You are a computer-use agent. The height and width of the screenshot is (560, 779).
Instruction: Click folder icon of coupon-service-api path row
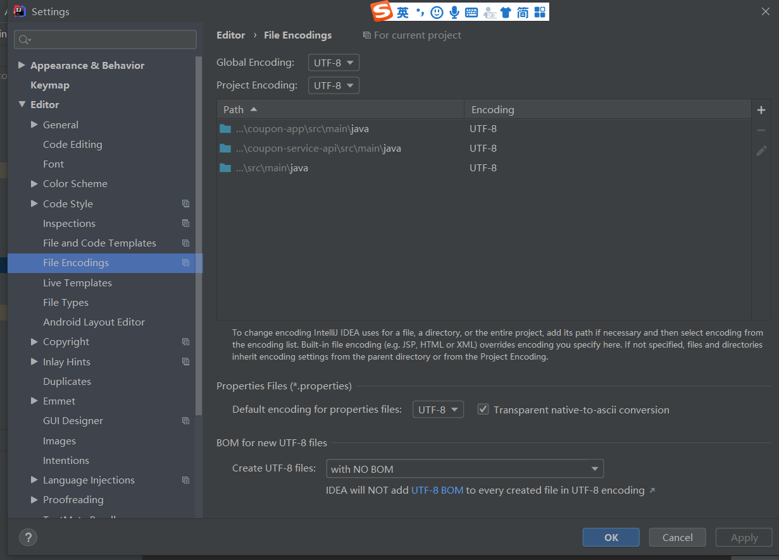(x=225, y=148)
